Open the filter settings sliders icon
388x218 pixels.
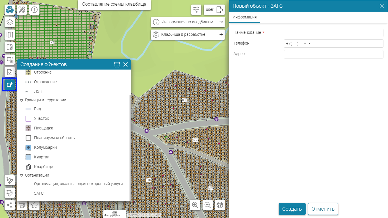(196, 10)
